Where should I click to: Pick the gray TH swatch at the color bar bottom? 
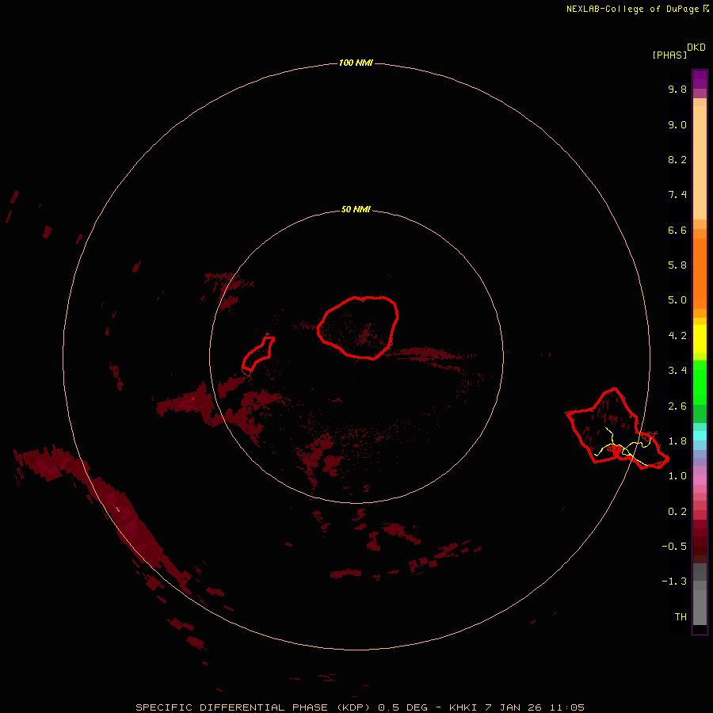(700, 607)
